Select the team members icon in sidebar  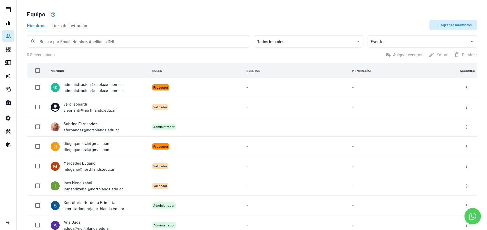click(8, 36)
